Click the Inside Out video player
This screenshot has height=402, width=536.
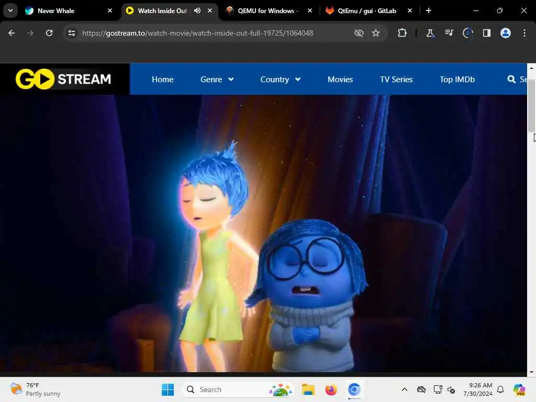(x=263, y=233)
